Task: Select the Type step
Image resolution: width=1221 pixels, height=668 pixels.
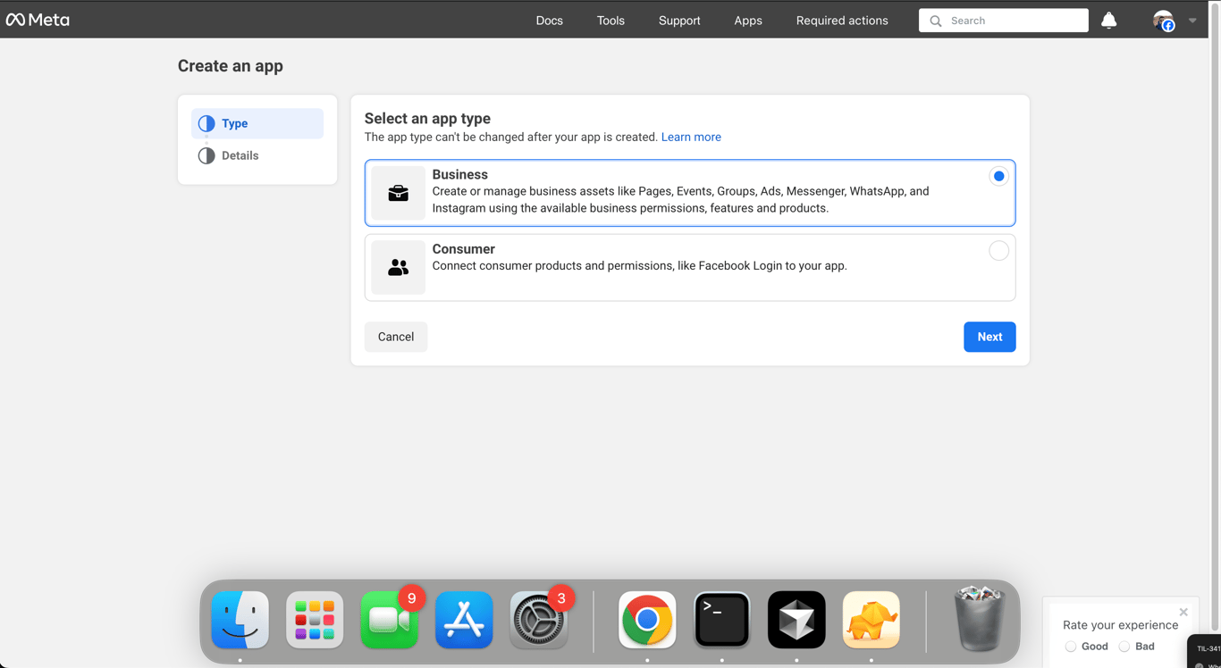Action: [x=257, y=123]
